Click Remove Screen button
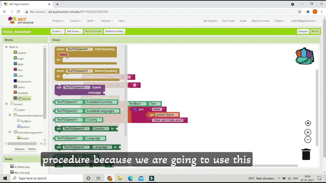Image resolution: width=326 pixels, height=183 pixels. (93, 31)
